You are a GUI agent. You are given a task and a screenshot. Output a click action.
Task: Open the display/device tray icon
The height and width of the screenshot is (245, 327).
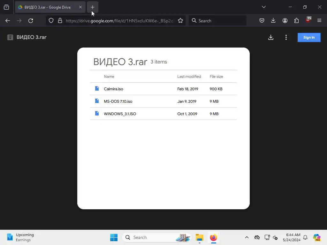coord(267,237)
